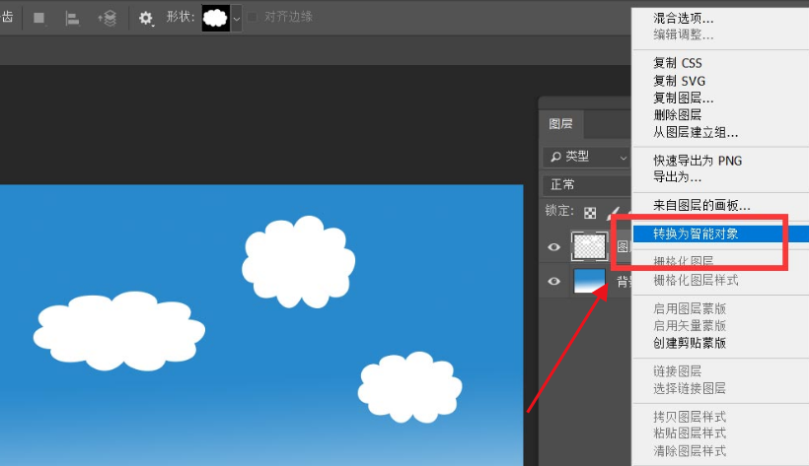Open the gear settings icon in options bar

point(146,18)
